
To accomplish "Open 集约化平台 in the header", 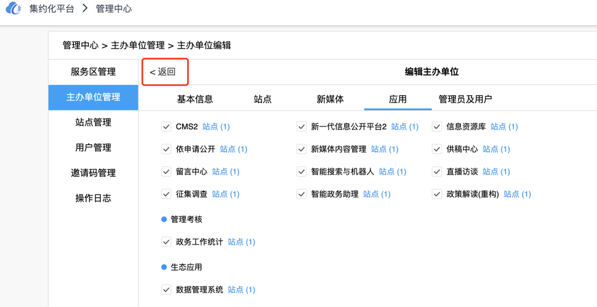I will pos(52,9).
